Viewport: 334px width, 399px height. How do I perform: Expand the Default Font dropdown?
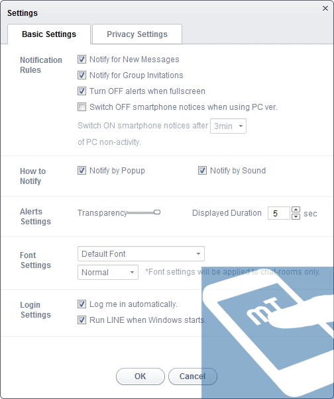141,253
